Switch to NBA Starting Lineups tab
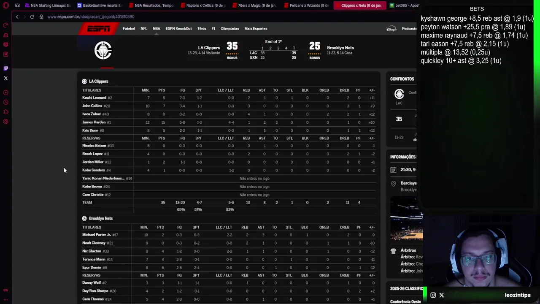540x304 pixels. pos(48,5)
